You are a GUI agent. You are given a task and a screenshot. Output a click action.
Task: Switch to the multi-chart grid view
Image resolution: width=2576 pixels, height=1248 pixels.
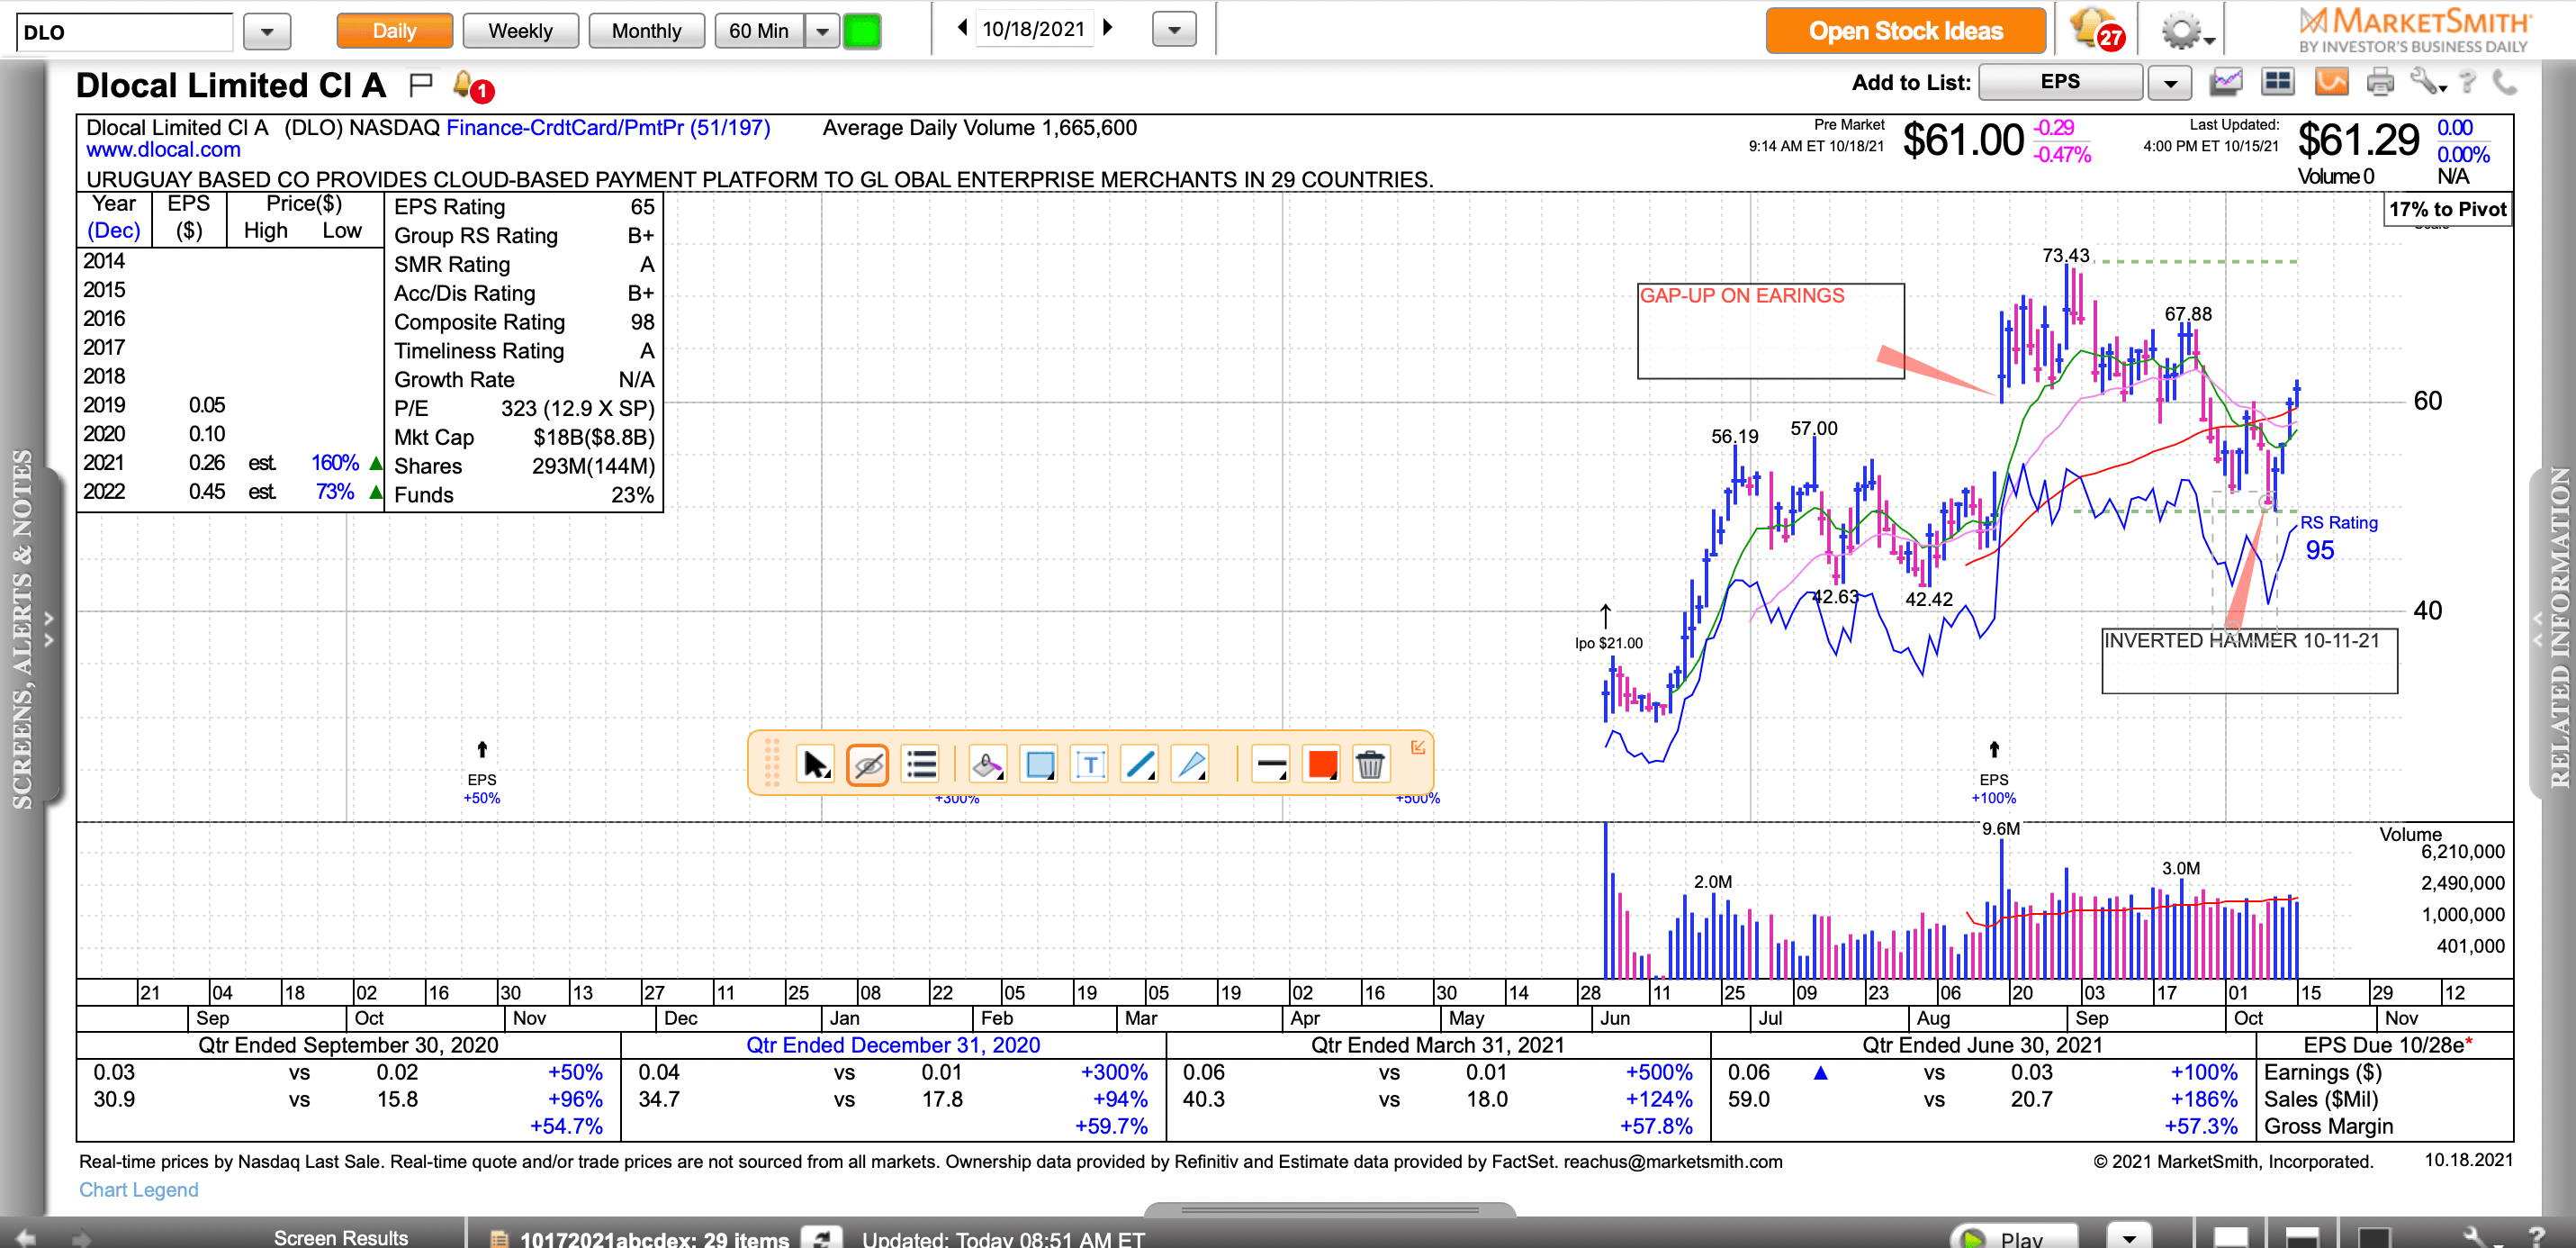2277,82
